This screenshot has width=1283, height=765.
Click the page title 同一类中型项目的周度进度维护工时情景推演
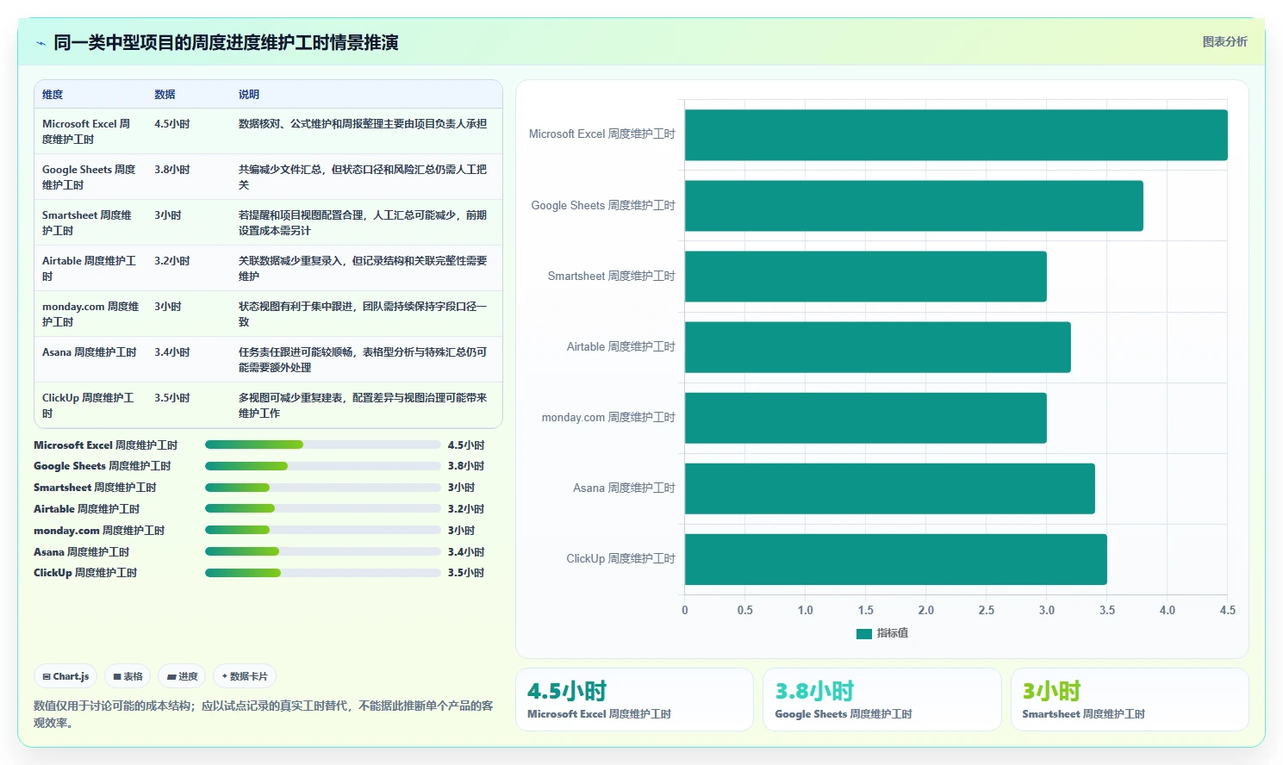tap(226, 42)
